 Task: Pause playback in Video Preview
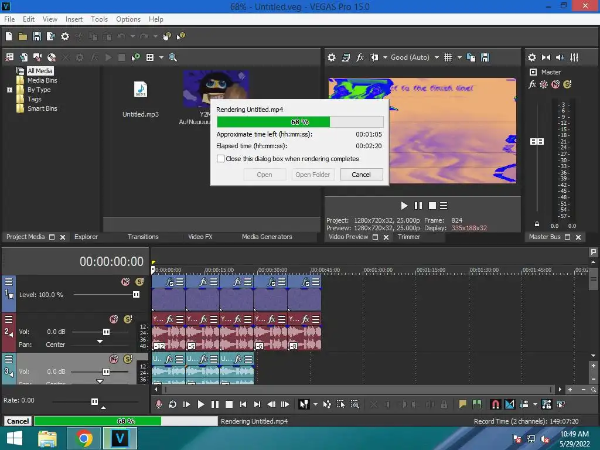[418, 206]
